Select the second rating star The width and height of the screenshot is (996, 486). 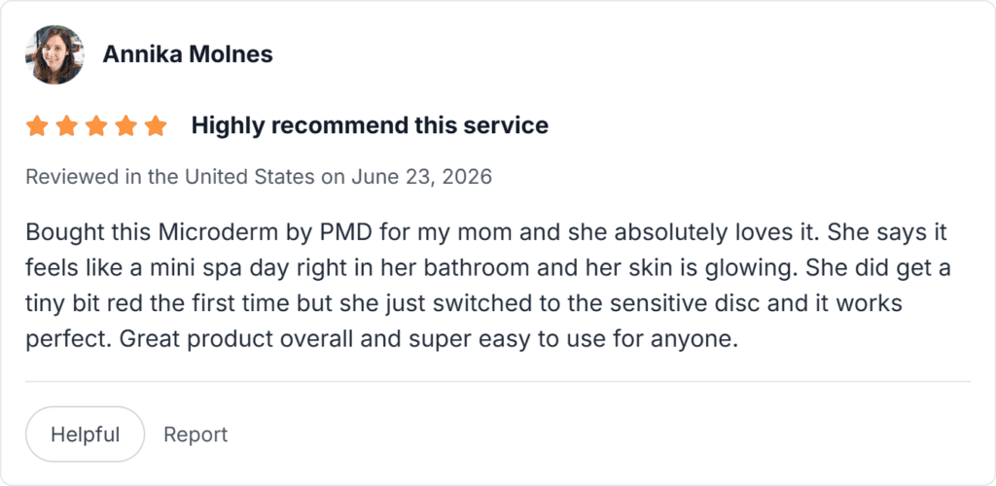click(67, 125)
